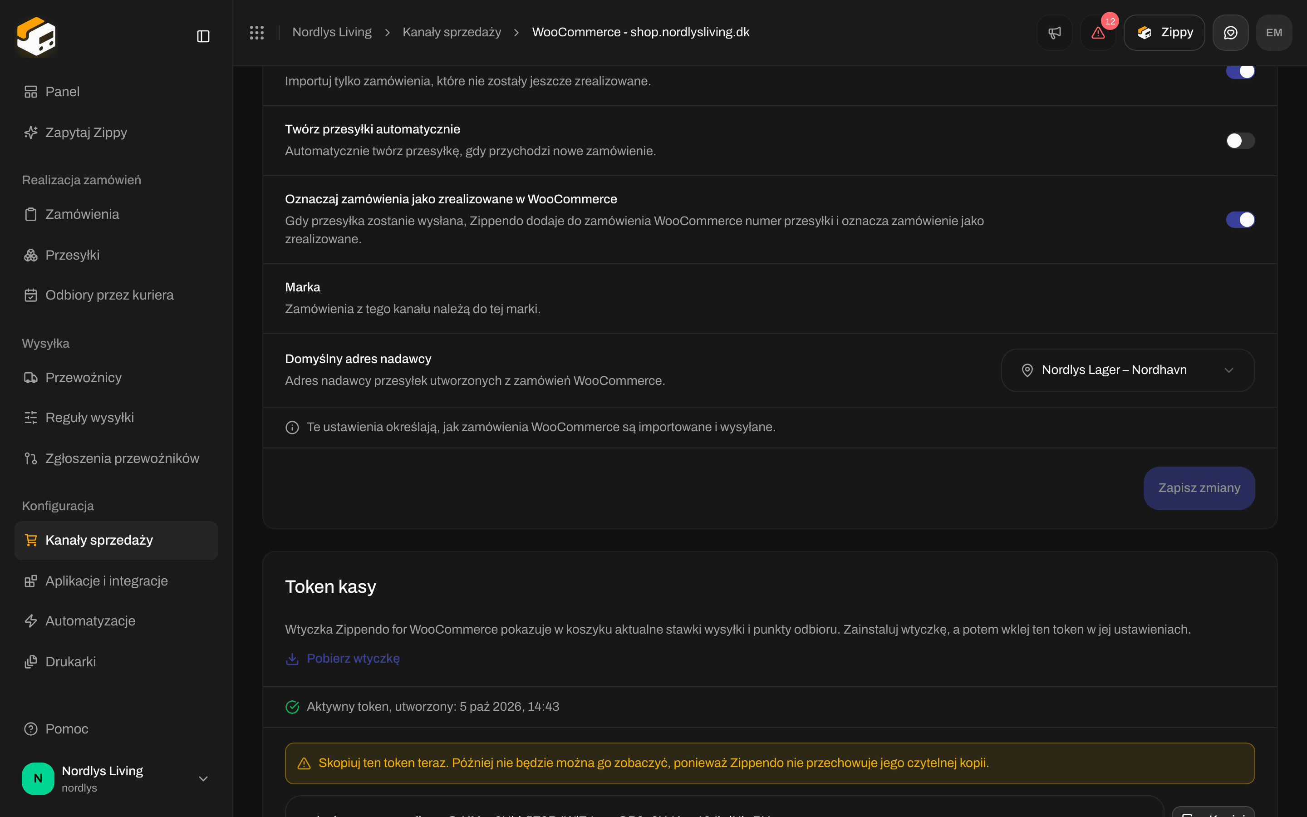Click the info icon beside settings note
The height and width of the screenshot is (817, 1307).
point(292,428)
